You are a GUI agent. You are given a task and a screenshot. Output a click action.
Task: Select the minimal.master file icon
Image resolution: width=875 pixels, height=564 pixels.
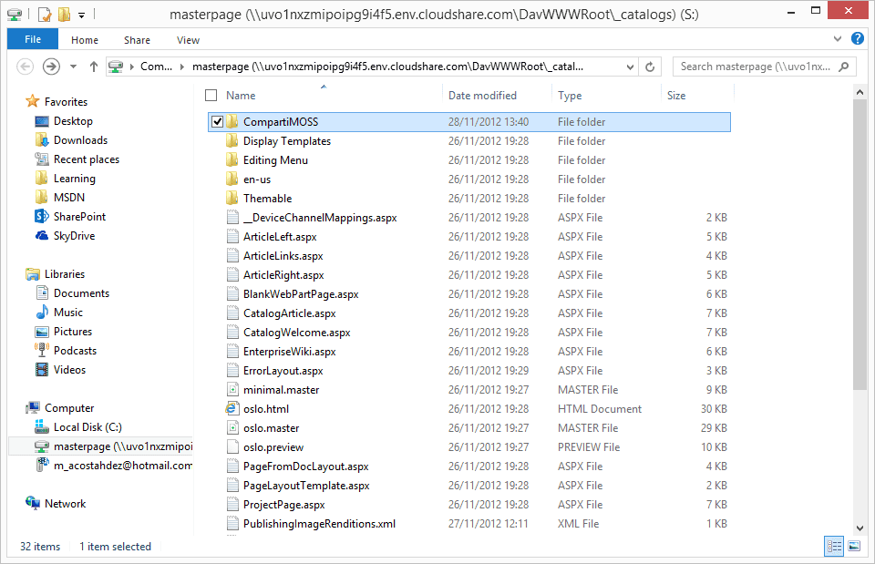click(x=232, y=389)
